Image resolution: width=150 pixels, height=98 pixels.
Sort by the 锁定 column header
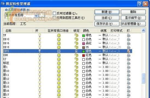pos(76,31)
